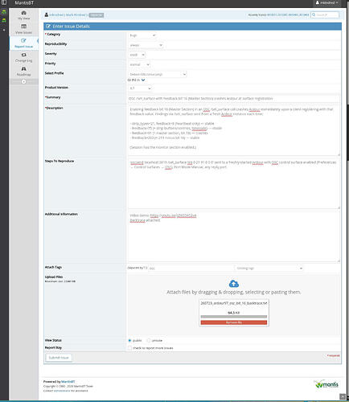Image resolution: width=349 pixels, height=402 pixels.
Task: Open the Product Version dropdown
Action: [140, 88]
